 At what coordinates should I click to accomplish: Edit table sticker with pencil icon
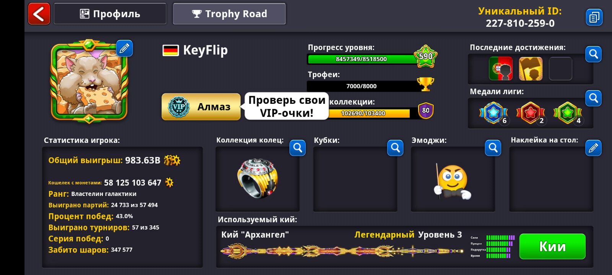pyautogui.click(x=593, y=148)
